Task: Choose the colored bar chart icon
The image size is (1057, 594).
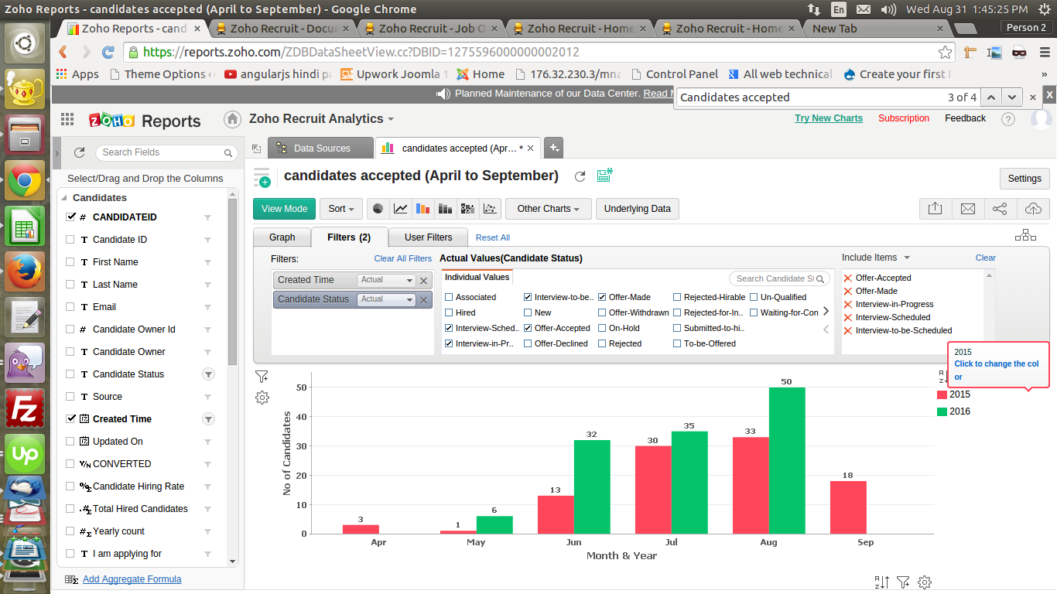Action: click(422, 209)
